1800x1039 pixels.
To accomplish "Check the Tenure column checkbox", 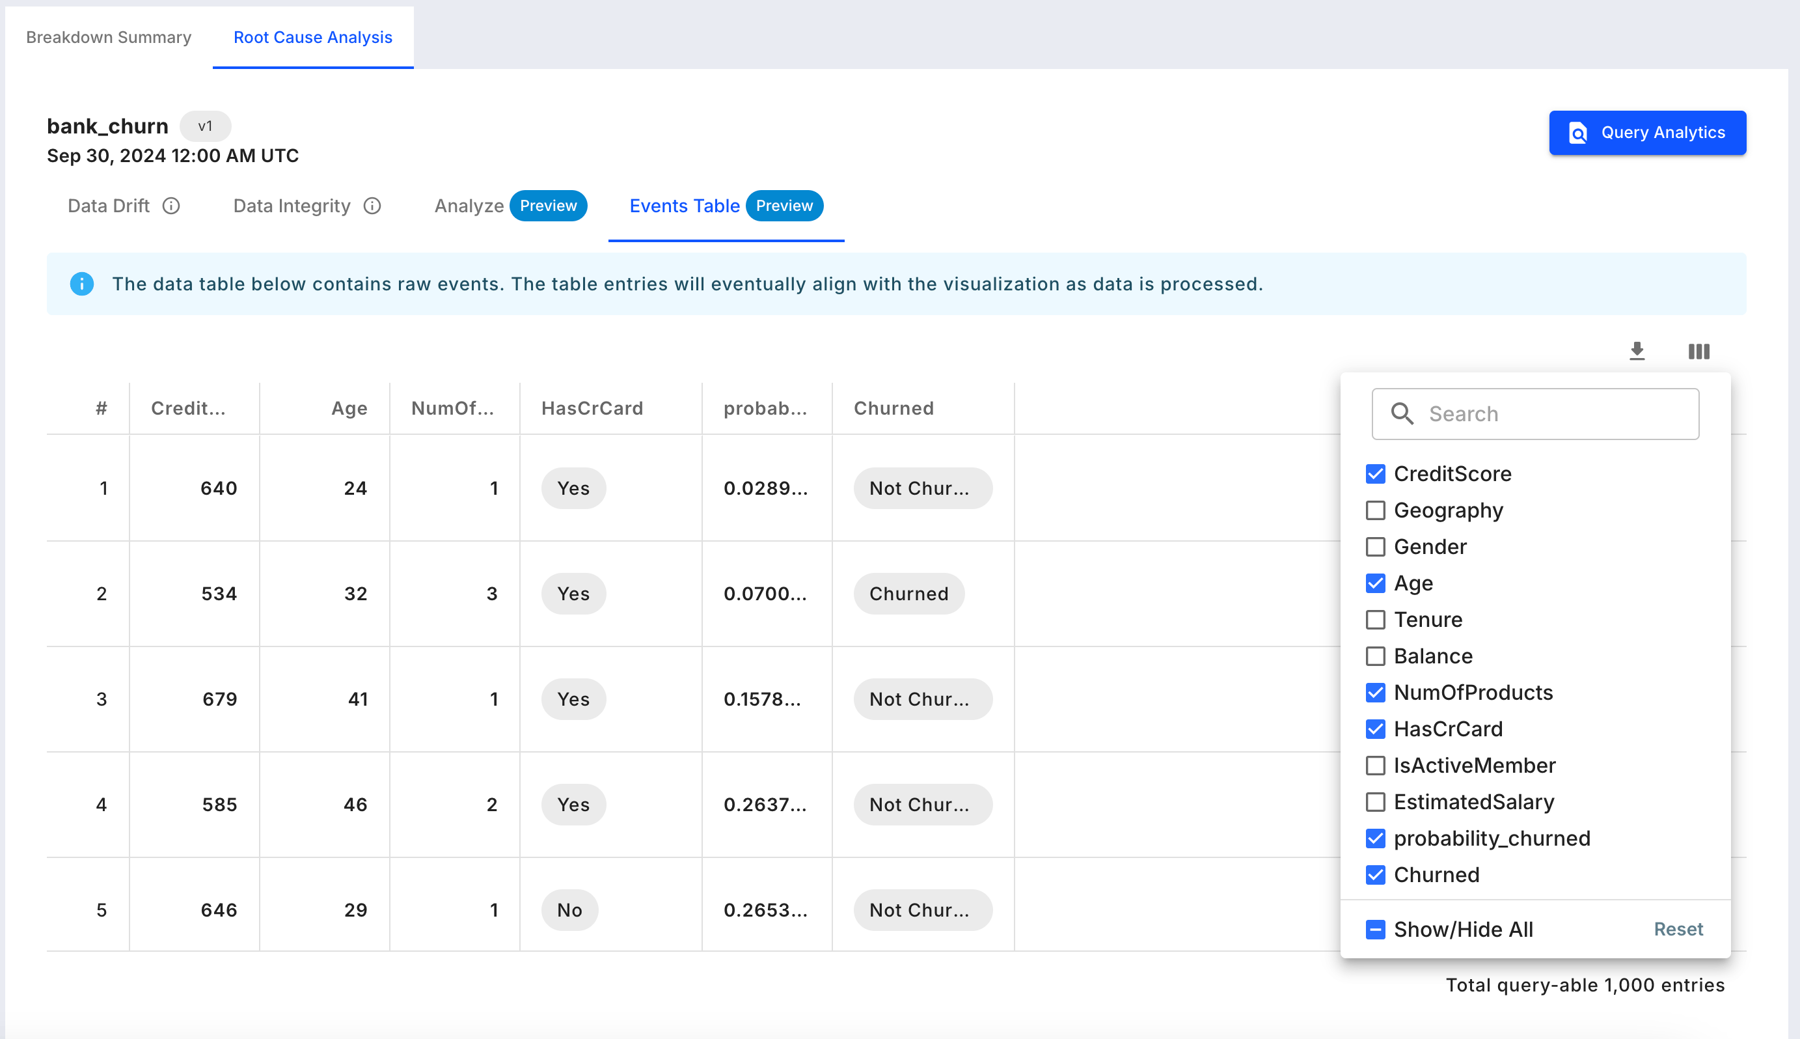I will point(1376,619).
